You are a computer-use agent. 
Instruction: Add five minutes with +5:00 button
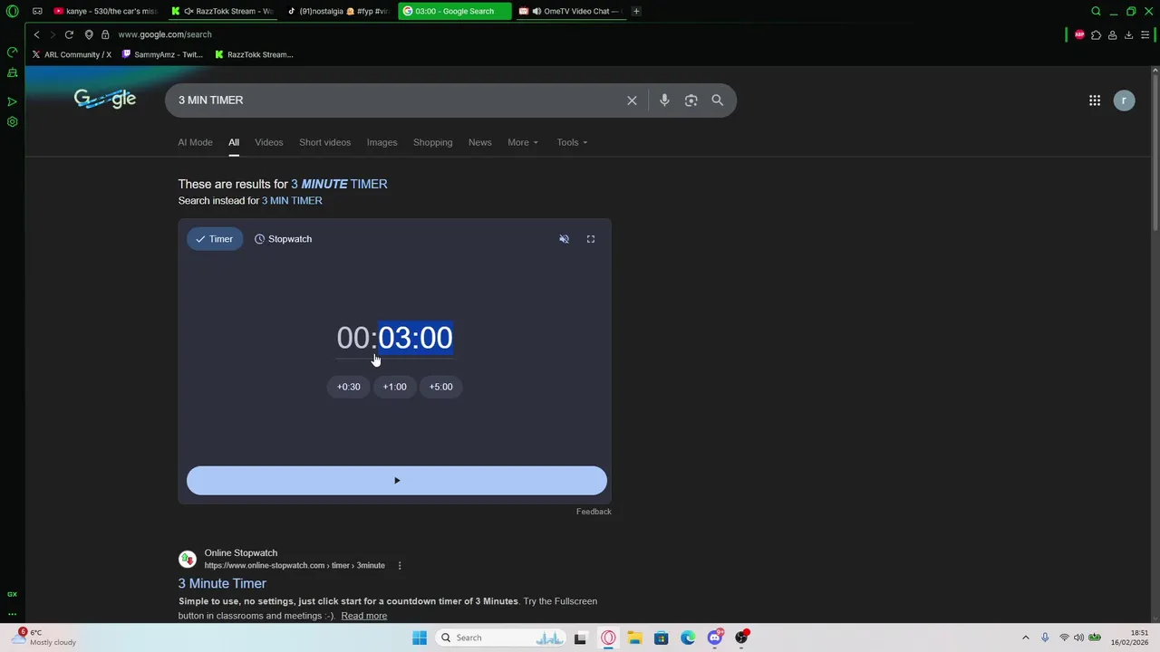(x=440, y=387)
